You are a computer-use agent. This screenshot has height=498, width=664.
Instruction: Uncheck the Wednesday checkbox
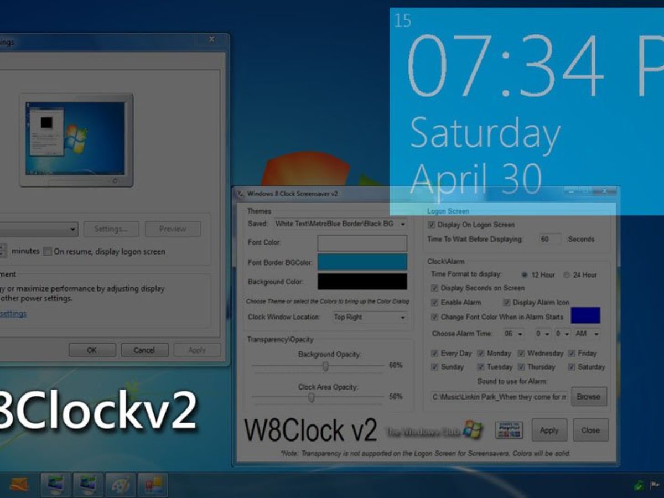521,353
